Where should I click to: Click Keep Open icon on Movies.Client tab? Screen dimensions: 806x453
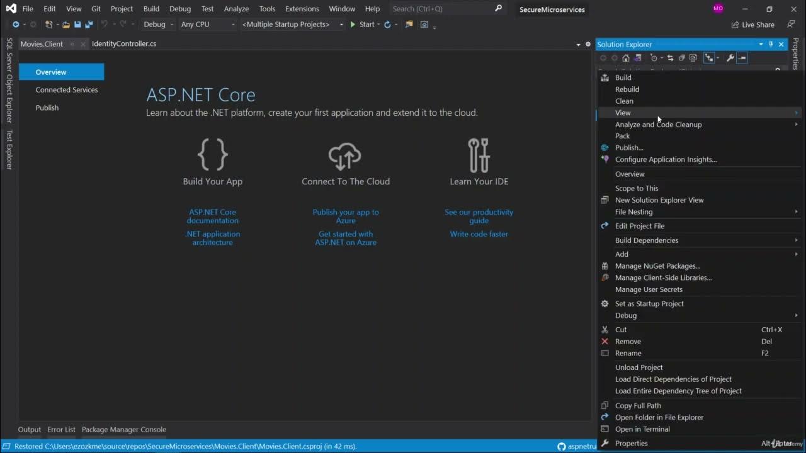pos(72,44)
